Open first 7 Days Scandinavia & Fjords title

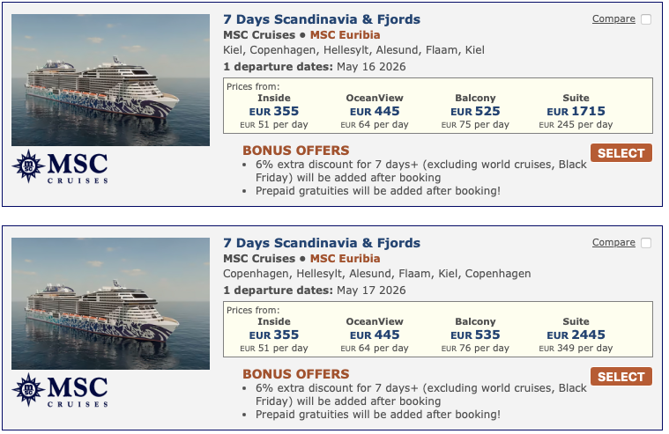[x=322, y=19]
